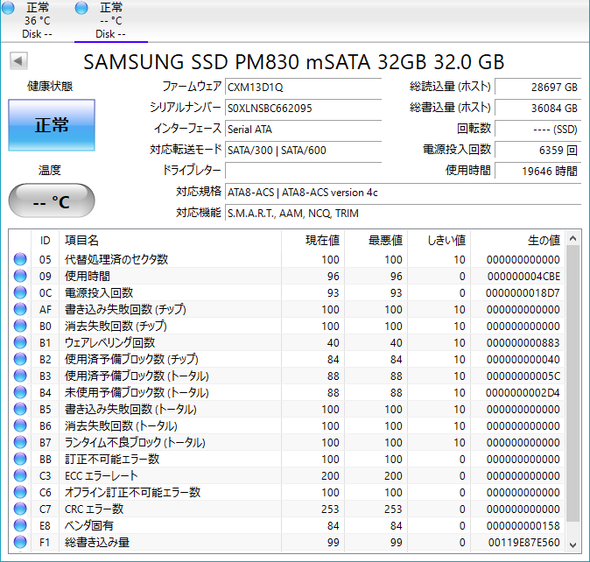Click status icon for attribute AF

[20, 309]
